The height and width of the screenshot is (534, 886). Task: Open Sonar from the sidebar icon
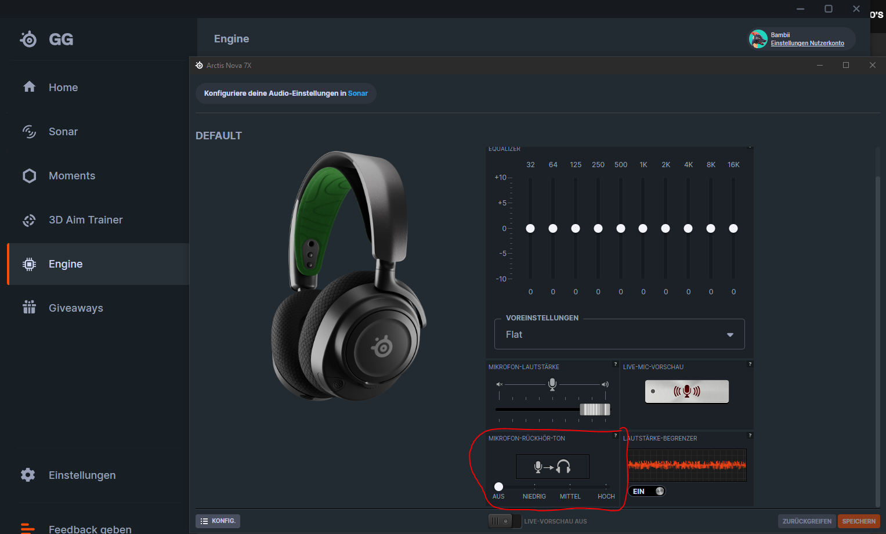coord(29,131)
